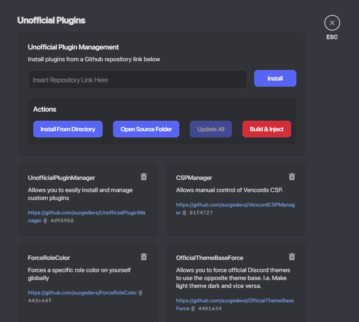This screenshot has width=359, height=322.
Task: Click the Update All button
Action: click(x=211, y=129)
